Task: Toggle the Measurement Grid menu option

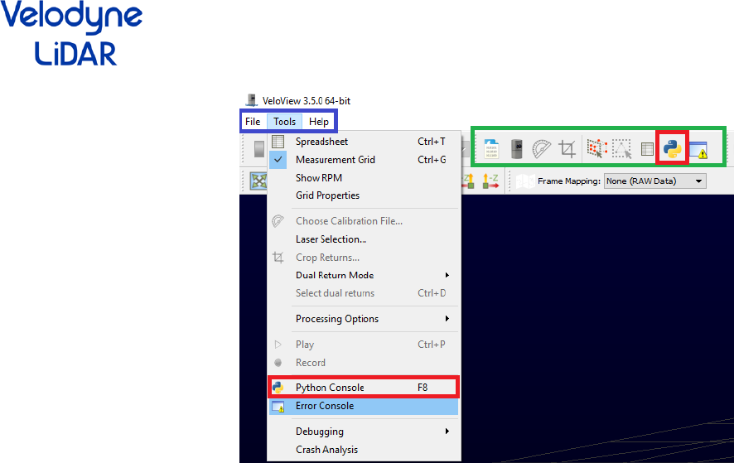Action: coord(364,160)
